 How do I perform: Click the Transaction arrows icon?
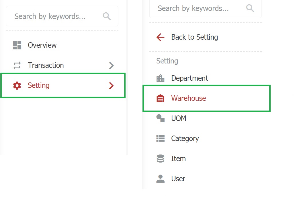pyautogui.click(x=17, y=65)
